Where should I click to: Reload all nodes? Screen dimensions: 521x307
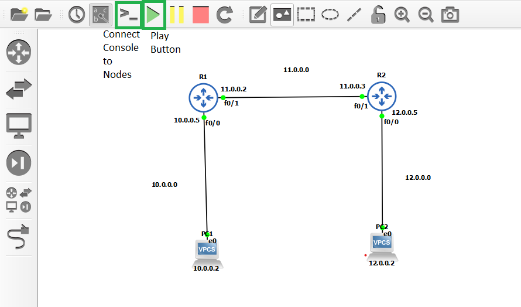225,15
